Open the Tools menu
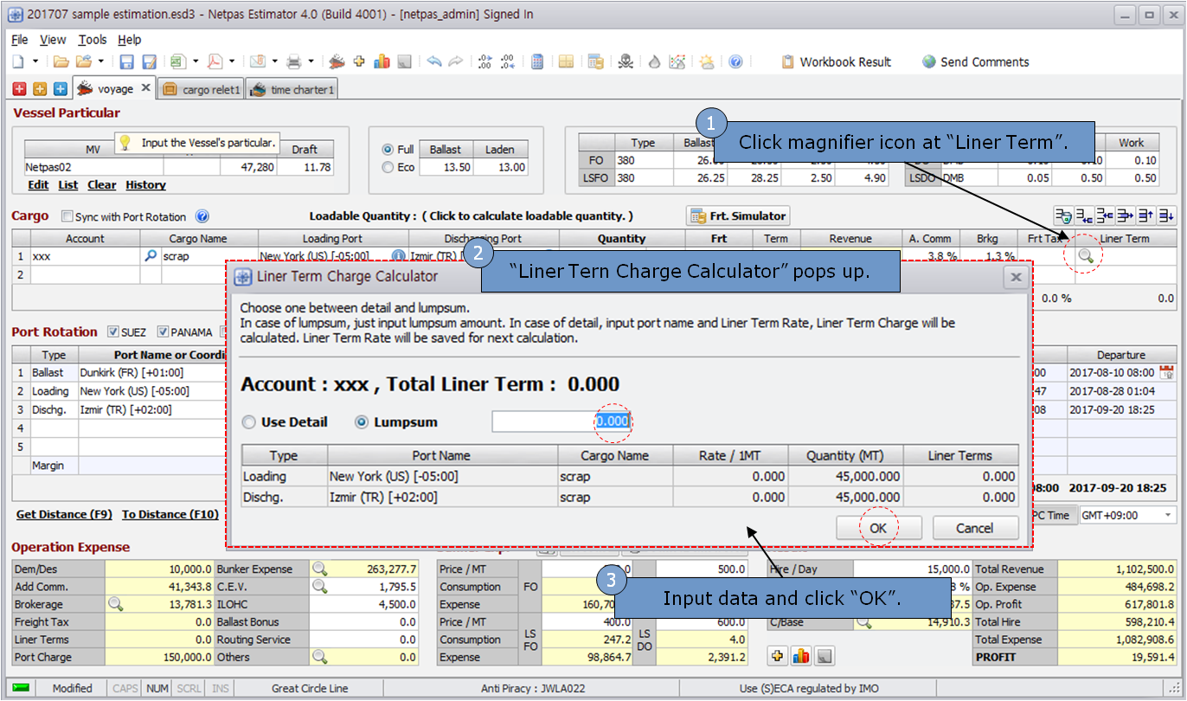Image resolution: width=1187 pixels, height=701 pixels. click(93, 40)
